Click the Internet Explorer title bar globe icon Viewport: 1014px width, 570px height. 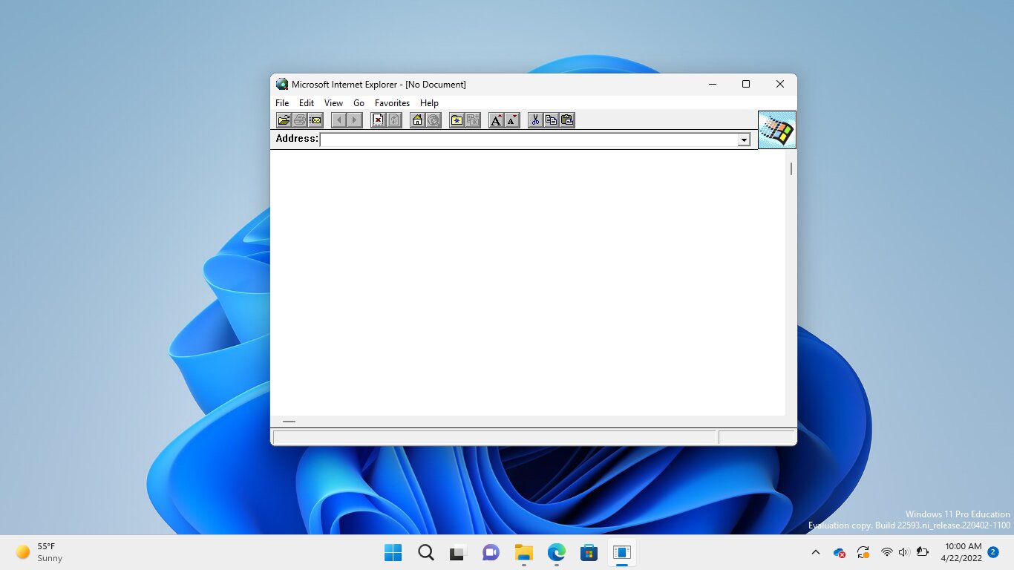282,84
